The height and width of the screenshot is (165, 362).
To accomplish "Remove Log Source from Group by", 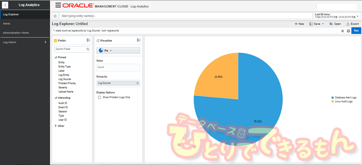I will point(137,83).
